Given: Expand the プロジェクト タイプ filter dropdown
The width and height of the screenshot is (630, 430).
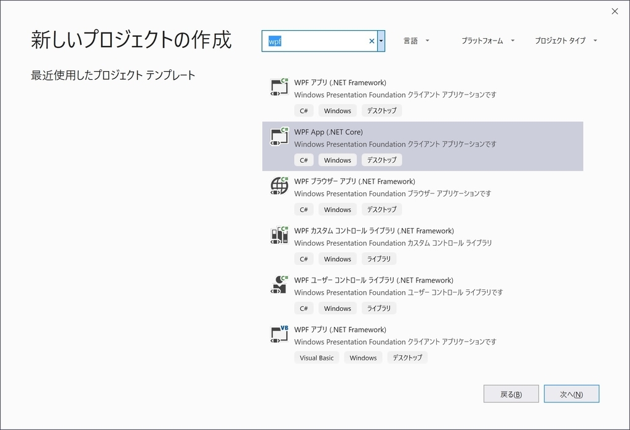Looking at the screenshot, I should pyautogui.click(x=566, y=41).
